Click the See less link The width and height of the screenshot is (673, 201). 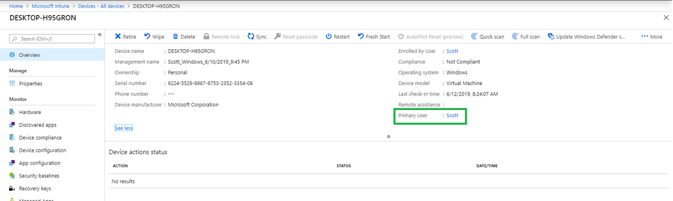point(124,128)
